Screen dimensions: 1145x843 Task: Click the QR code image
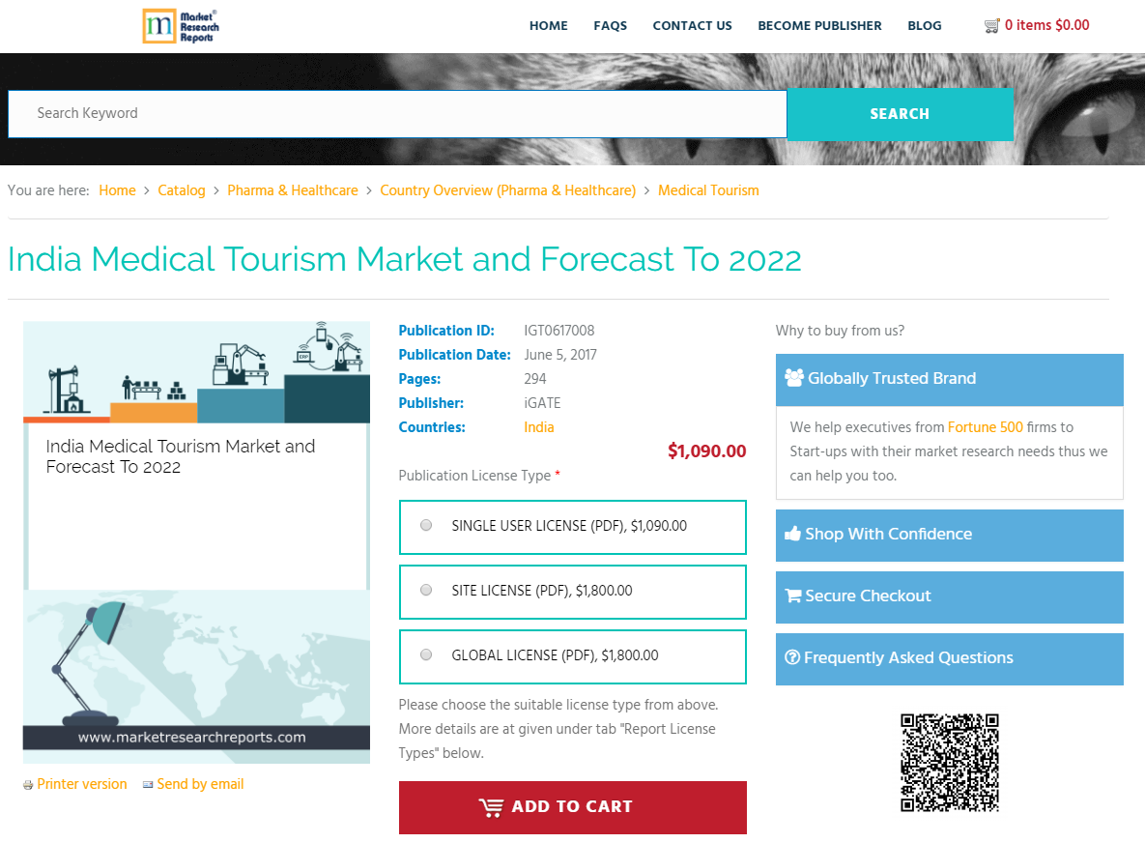[949, 763]
